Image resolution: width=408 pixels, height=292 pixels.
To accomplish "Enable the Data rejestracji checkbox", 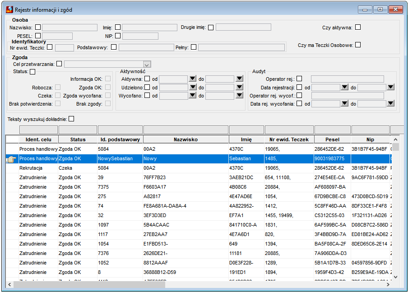I will 300,87.
